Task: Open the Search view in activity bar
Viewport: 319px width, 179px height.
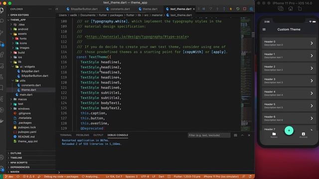Action: coord(1,21)
